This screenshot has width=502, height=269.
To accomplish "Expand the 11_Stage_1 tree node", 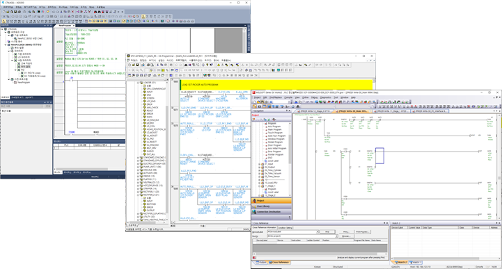I will tap(259, 186).
